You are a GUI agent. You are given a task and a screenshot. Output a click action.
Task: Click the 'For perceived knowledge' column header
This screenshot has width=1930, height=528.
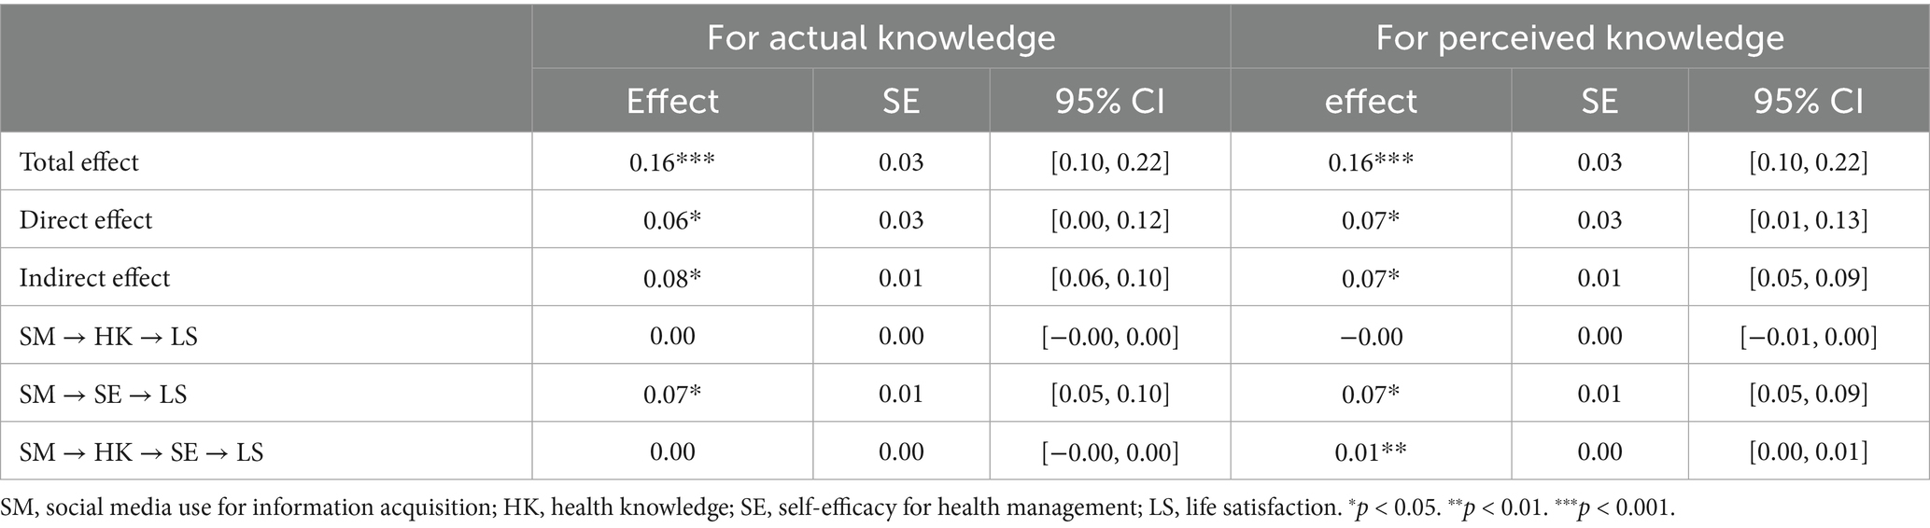click(x=1580, y=37)
